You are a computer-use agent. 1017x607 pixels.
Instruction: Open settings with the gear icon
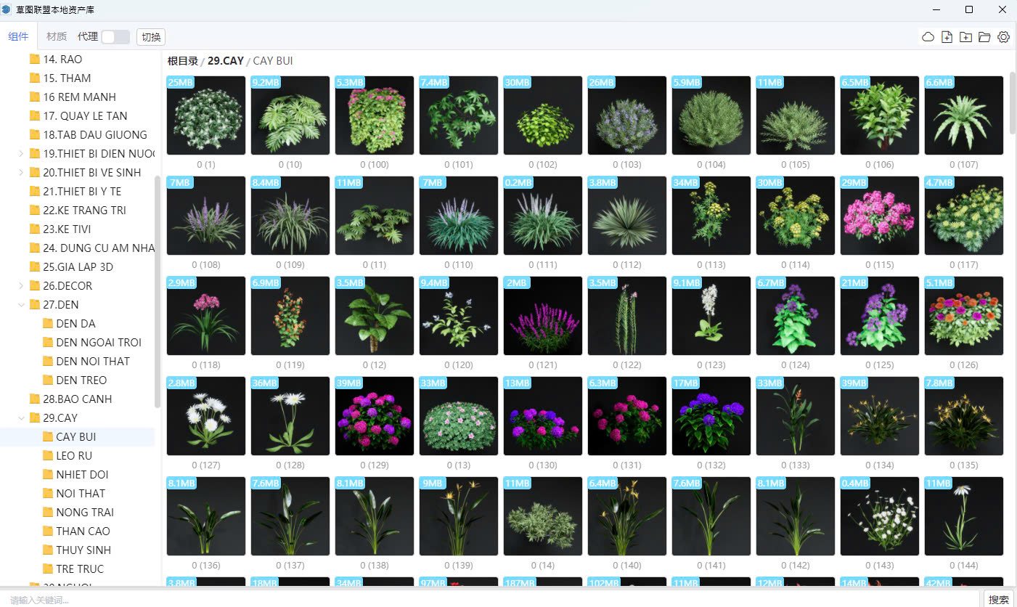point(1003,37)
